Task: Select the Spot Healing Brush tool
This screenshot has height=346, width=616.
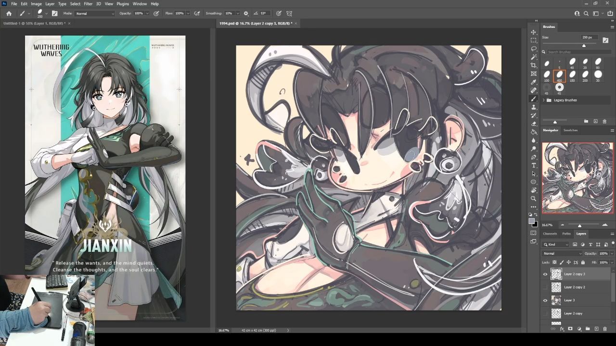Action: 534,90
